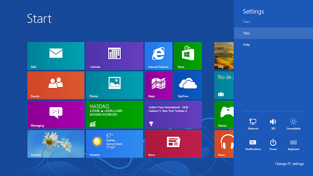Open the Photos tile
This screenshot has height=176, width=313.
point(114,85)
